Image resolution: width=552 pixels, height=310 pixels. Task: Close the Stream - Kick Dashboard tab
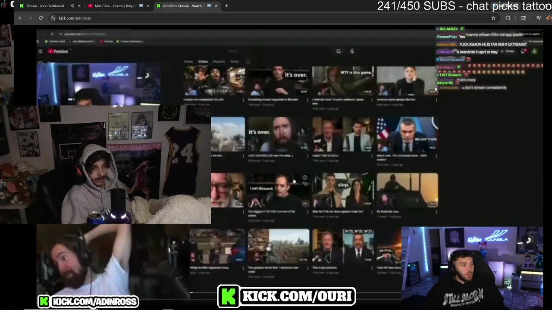(79, 6)
